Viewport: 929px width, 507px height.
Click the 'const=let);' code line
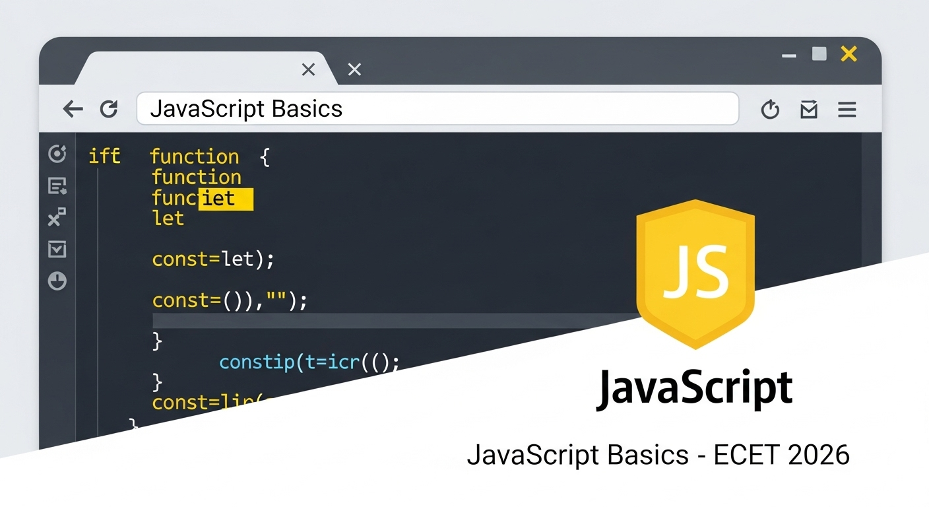[213, 259]
